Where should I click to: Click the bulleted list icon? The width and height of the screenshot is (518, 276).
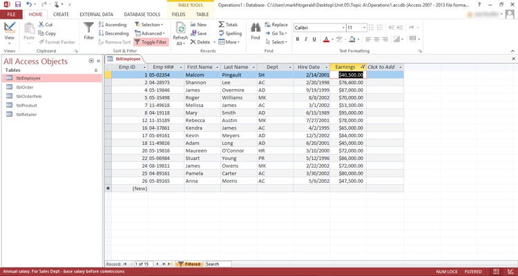pos(371,28)
